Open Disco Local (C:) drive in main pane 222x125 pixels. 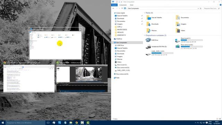(x=189, y=40)
